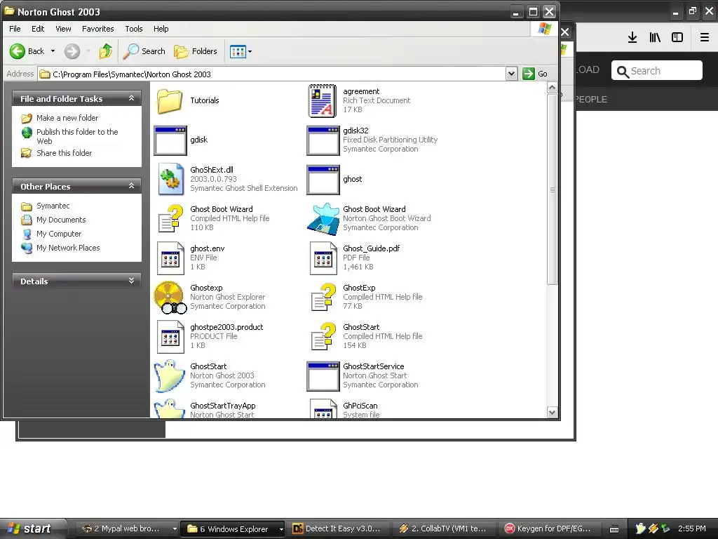Open the Views dropdown arrow

[x=250, y=52]
